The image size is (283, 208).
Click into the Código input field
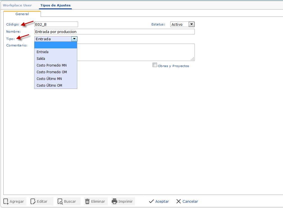coord(56,24)
